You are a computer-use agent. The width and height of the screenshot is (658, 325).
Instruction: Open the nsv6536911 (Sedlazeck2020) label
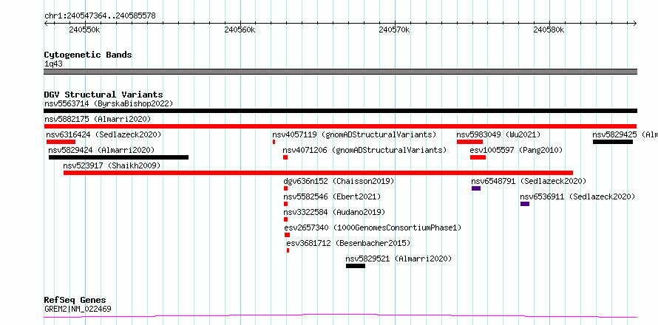(577, 196)
